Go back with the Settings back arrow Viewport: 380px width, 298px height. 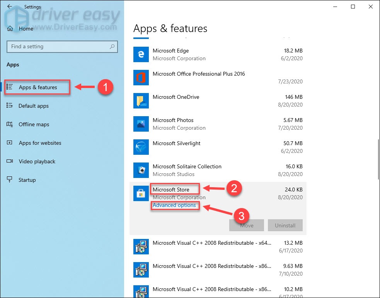point(10,7)
